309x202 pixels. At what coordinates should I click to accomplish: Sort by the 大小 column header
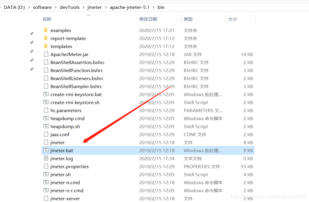(232, 19)
